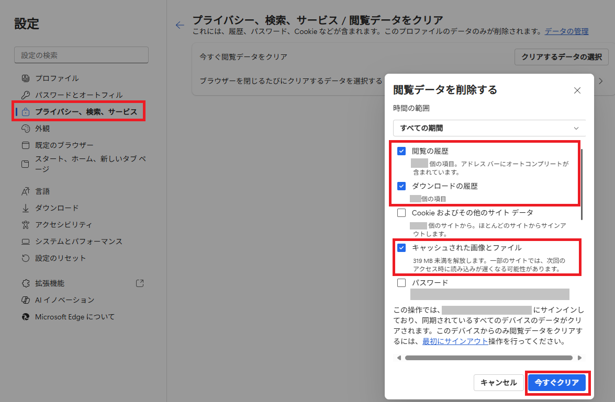615x402 pixels.
Task: Check the Cookie およびその他のサイト データ checkbox
Action: point(401,213)
